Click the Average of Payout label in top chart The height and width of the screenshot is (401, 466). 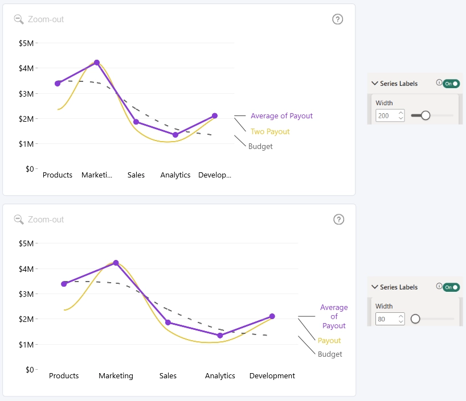pyautogui.click(x=282, y=116)
